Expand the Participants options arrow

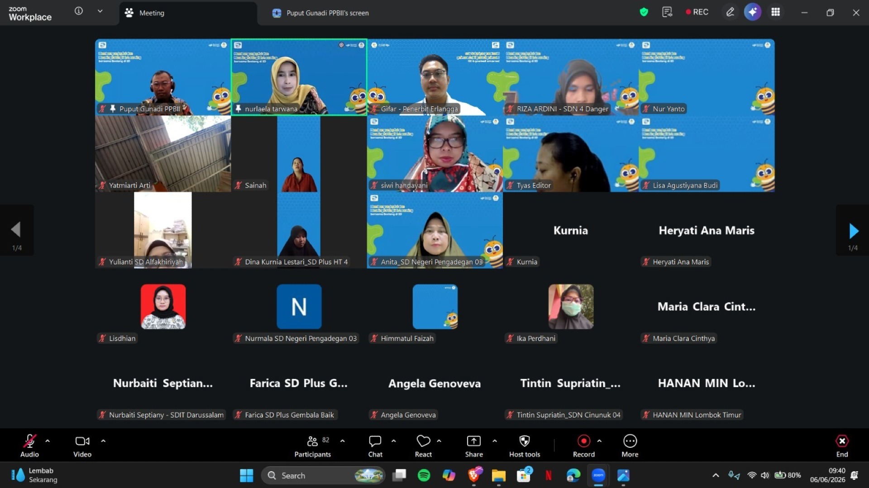pos(343,441)
